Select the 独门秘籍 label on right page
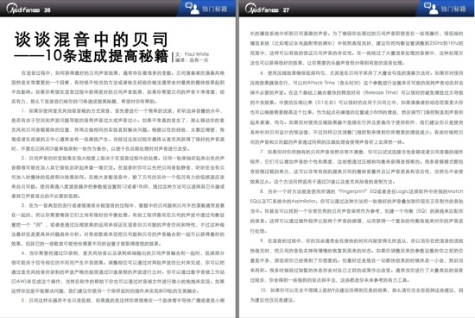The height and width of the screenshot is (318, 475). (x=453, y=9)
